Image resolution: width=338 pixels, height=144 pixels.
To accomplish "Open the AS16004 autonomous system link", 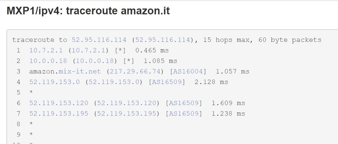I will pyautogui.click(x=188, y=71).
